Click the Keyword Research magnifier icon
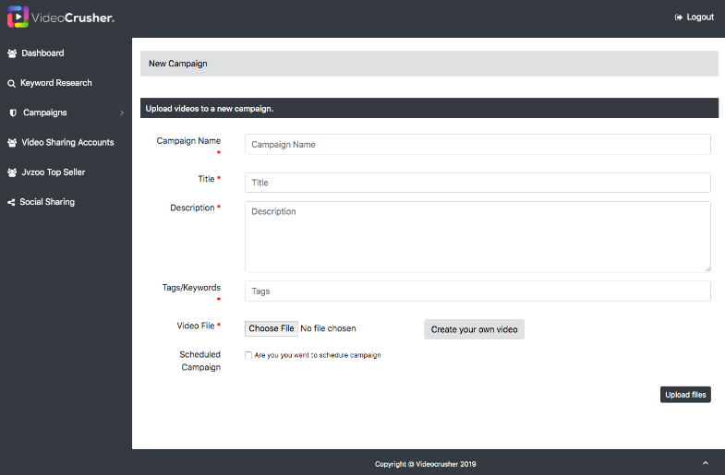725x475 pixels. [12, 84]
